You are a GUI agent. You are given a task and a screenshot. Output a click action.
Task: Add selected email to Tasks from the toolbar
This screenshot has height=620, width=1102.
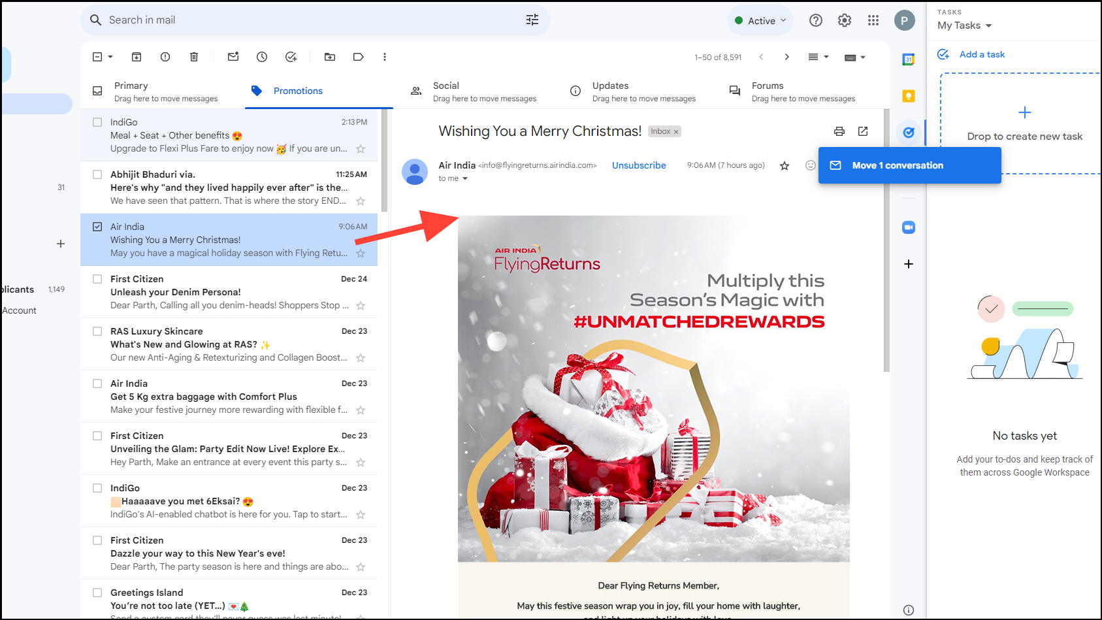click(291, 57)
